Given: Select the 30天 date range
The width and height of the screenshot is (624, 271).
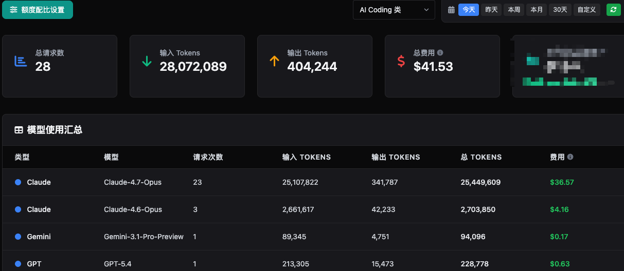Looking at the screenshot, I should point(560,10).
